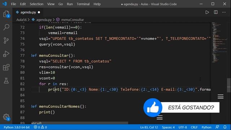Click the SELECT * FROM tb_contatos string
The width and height of the screenshot is (231, 130).
[81, 61]
